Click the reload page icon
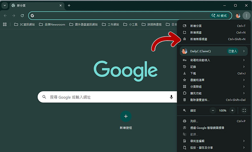 22,15
